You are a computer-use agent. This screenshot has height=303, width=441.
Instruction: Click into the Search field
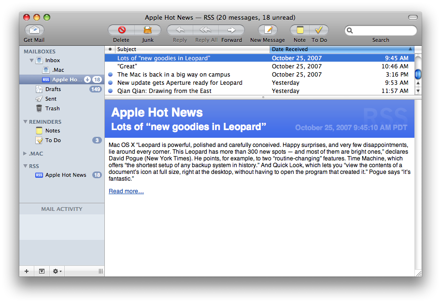click(x=381, y=30)
